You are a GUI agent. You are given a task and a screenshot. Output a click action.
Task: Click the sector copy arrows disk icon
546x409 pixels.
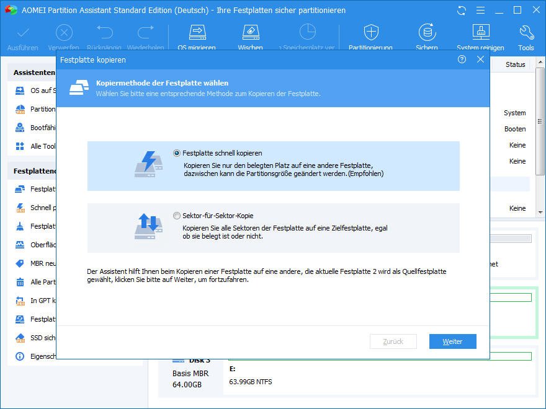(x=149, y=227)
